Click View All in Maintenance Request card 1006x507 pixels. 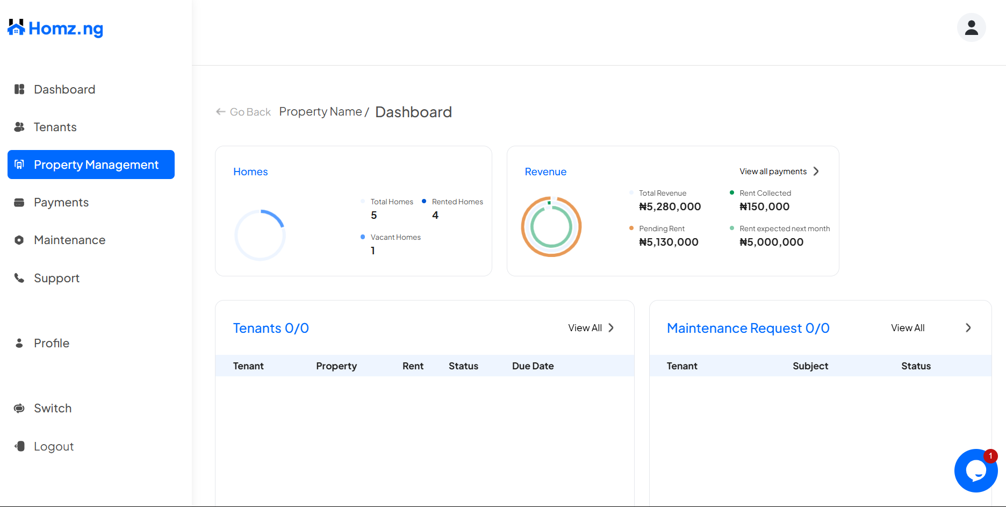908,328
